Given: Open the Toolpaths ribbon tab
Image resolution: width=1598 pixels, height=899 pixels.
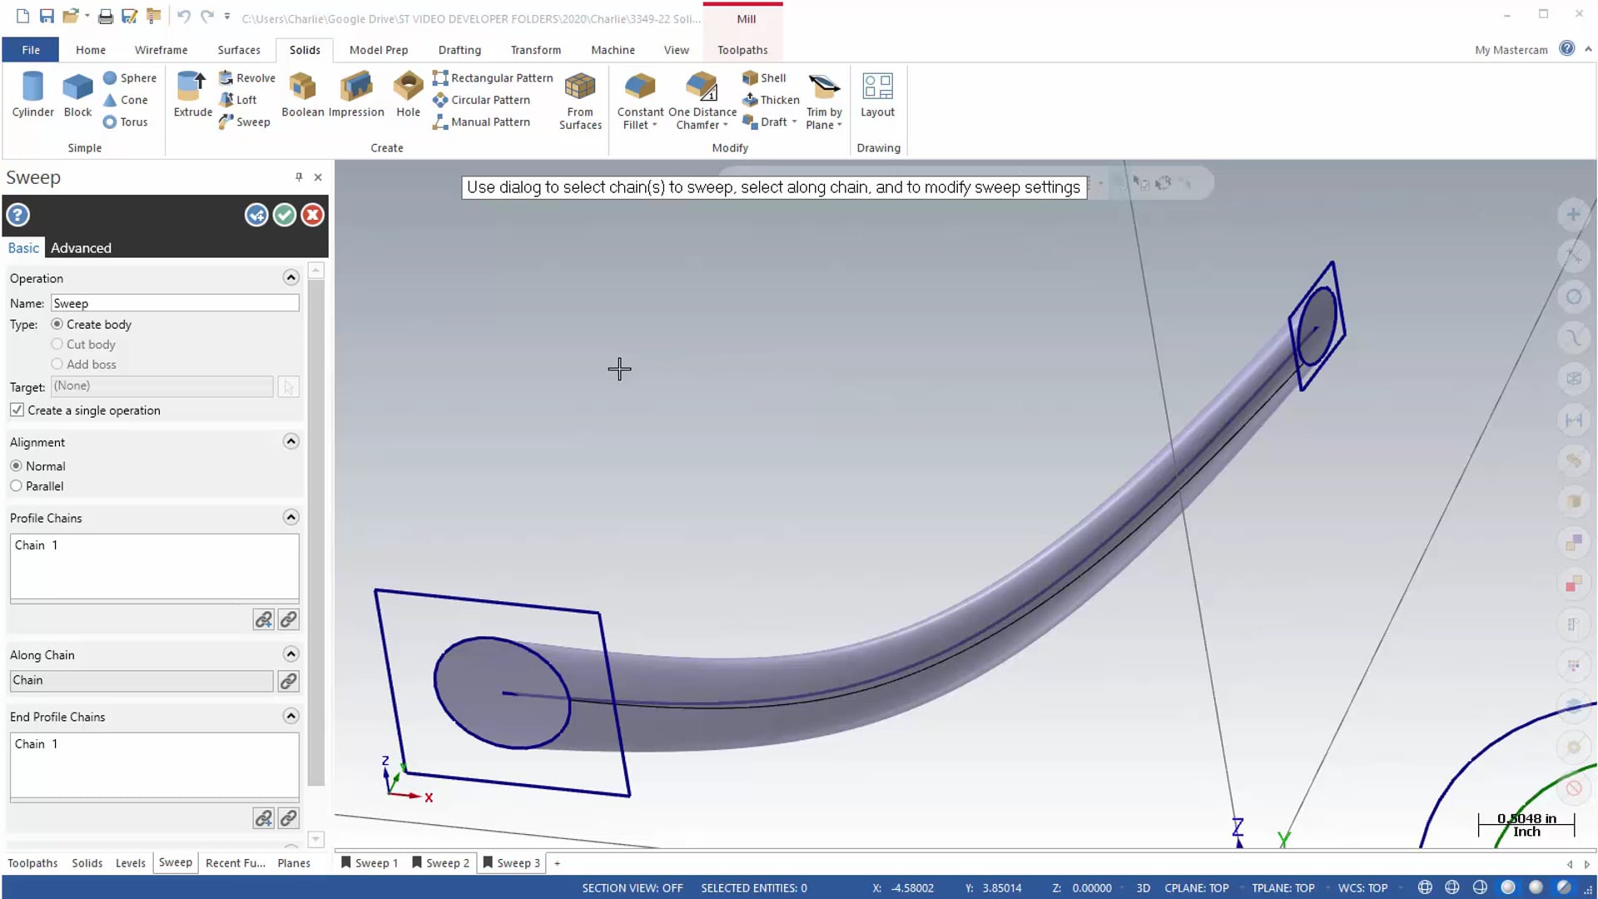Looking at the screenshot, I should [x=742, y=49].
